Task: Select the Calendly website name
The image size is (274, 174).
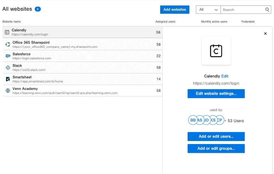Action: (x=19, y=30)
